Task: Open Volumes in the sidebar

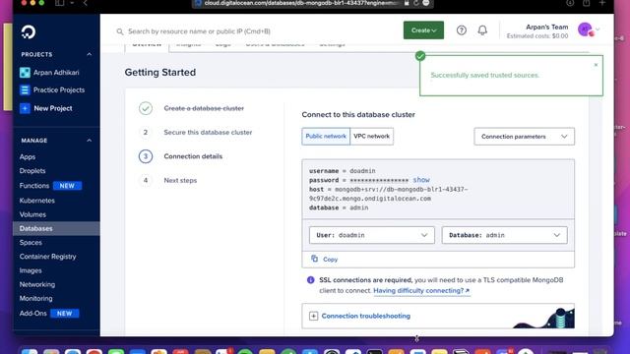Action: click(32, 214)
